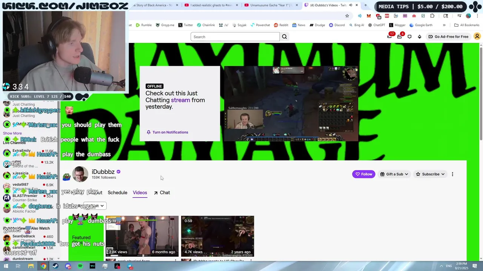Open the Mogger bookmark
This screenshot has width=483, height=271.
pos(397,25)
